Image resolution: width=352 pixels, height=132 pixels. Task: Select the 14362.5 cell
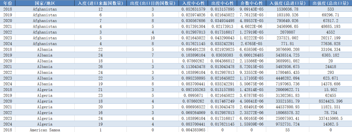(x=330, y=124)
